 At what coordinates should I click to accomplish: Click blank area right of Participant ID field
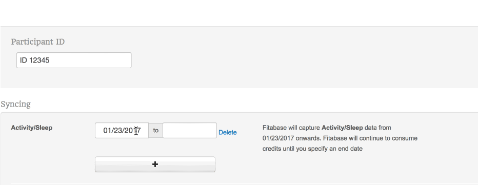274,60
